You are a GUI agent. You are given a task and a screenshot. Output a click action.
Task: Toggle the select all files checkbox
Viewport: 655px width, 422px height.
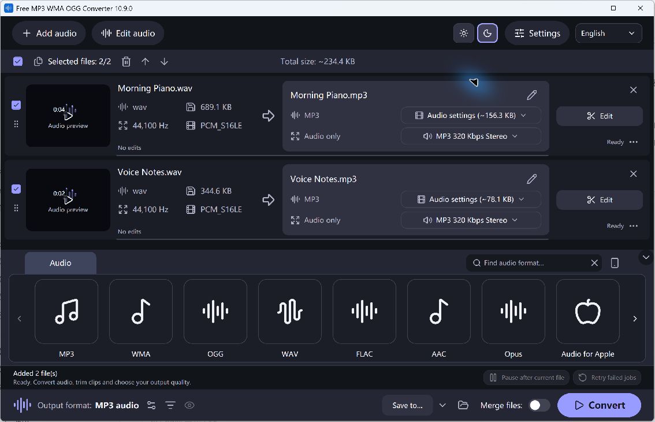(17, 61)
